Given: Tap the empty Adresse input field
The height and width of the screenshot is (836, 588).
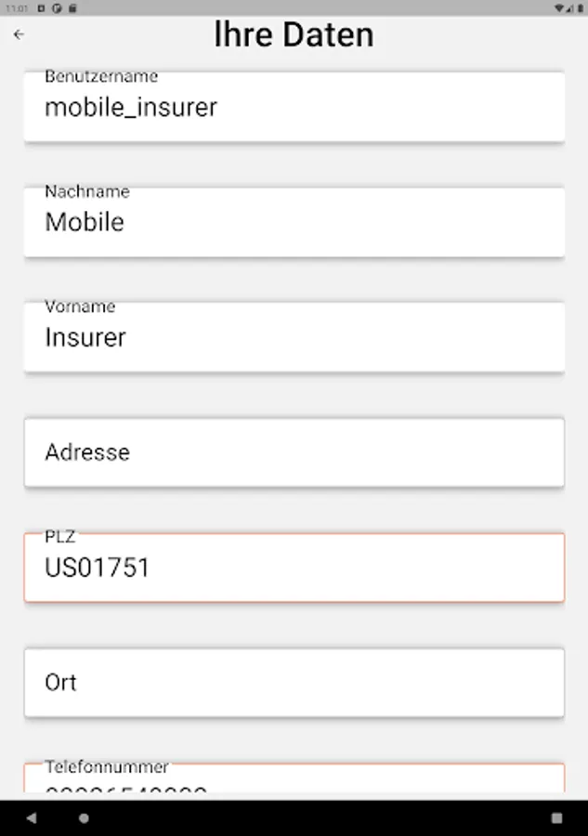Looking at the screenshot, I should pos(294,452).
